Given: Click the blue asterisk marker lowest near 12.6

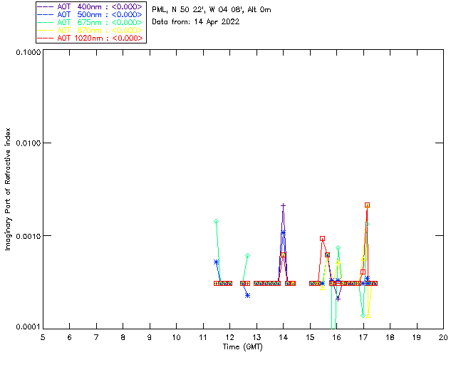Looking at the screenshot, I should click(x=247, y=295).
